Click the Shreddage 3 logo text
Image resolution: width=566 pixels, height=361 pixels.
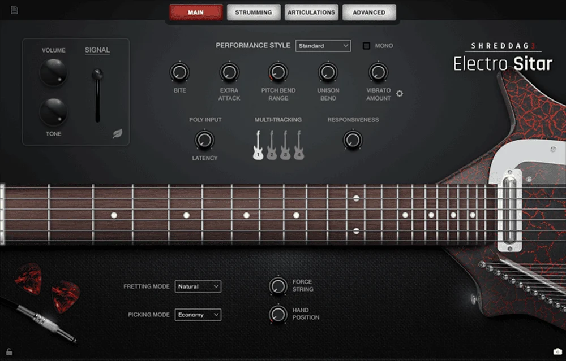(x=503, y=46)
